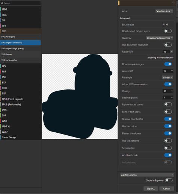The image size is (178, 194).
Task: Disable Add line breaks switch
Action: pyautogui.click(x=168, y=155)
